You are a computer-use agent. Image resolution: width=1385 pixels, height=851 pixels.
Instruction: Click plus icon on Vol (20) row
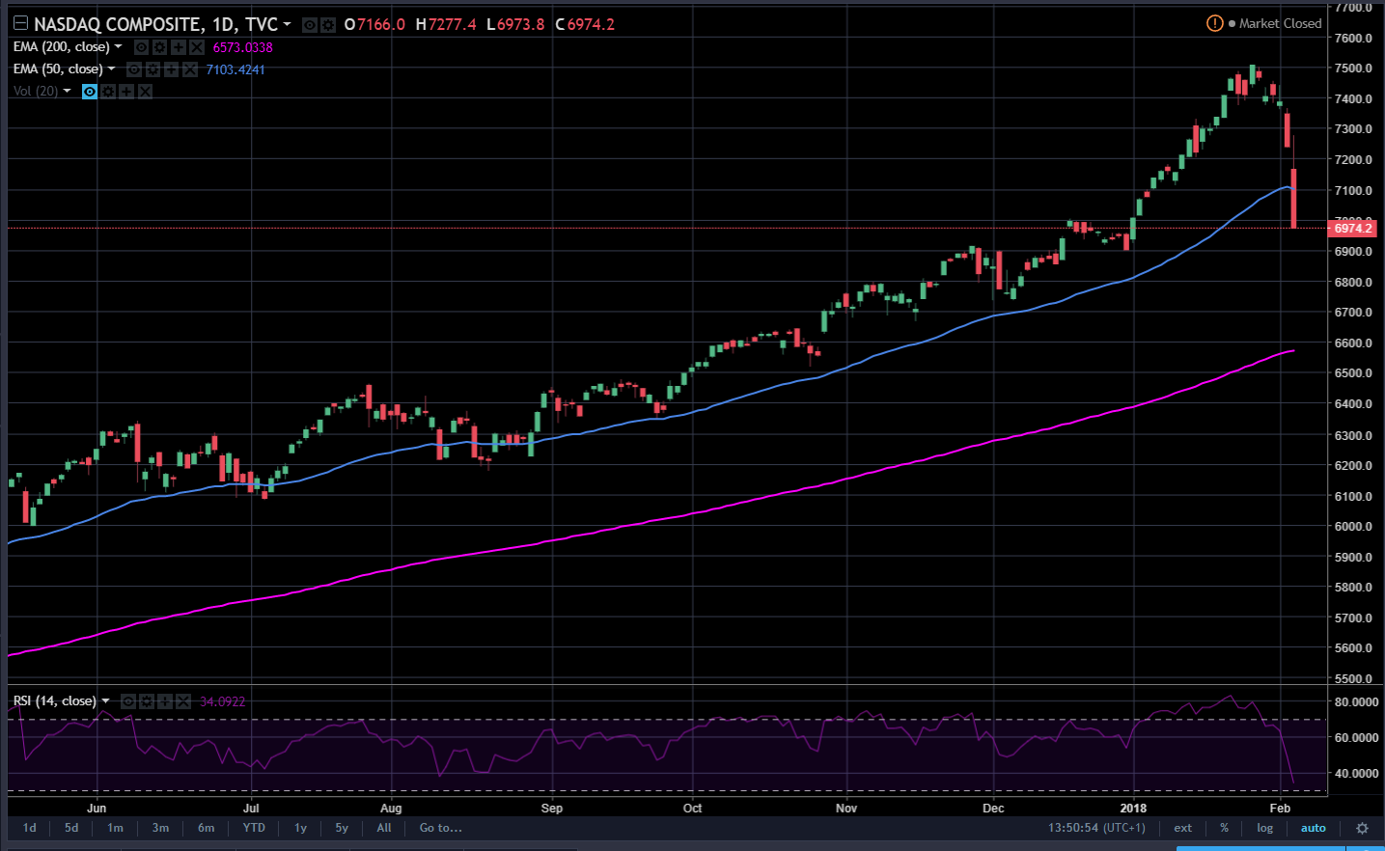coord(126,92)
